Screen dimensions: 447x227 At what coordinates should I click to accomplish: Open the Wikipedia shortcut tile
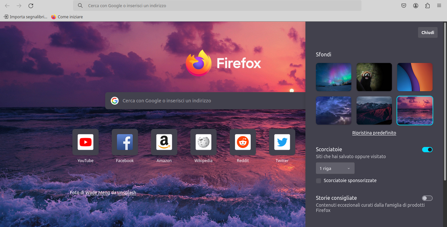tap(203, 146)
